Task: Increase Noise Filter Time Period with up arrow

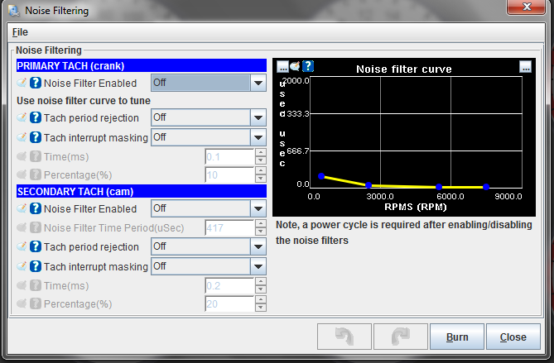Action: [x=261, y=223]
